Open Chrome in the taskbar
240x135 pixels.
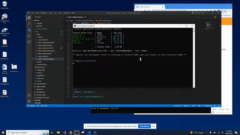coord(70,132)
